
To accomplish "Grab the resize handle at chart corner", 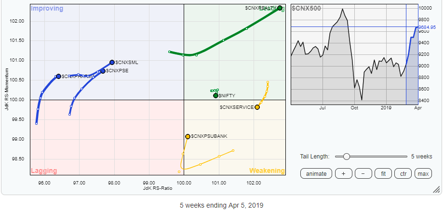I will 436,189.
